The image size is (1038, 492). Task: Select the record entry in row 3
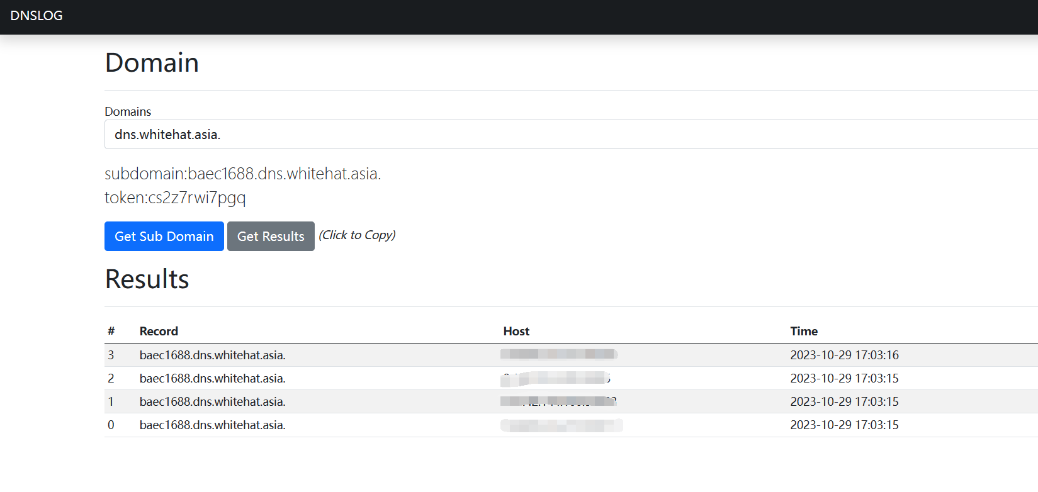(212, 355)
